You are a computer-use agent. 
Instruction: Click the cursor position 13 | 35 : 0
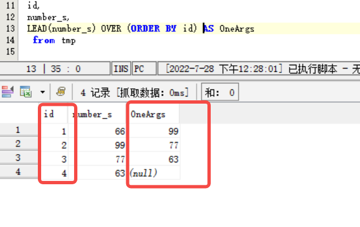[54, 69]
